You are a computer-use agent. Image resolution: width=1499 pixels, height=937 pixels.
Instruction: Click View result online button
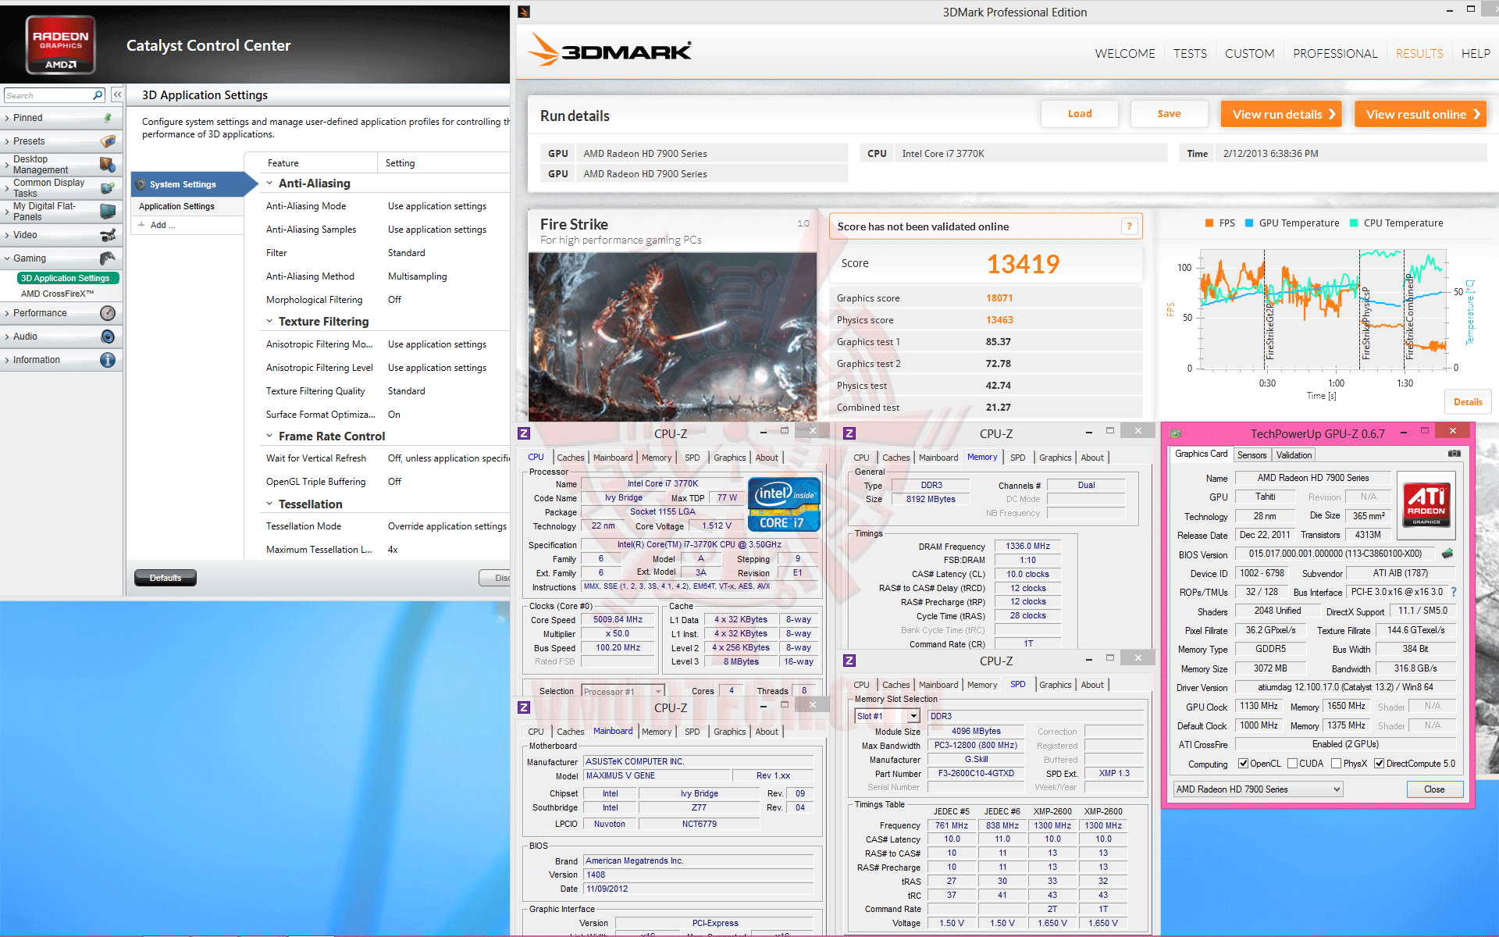point(1421,114)
